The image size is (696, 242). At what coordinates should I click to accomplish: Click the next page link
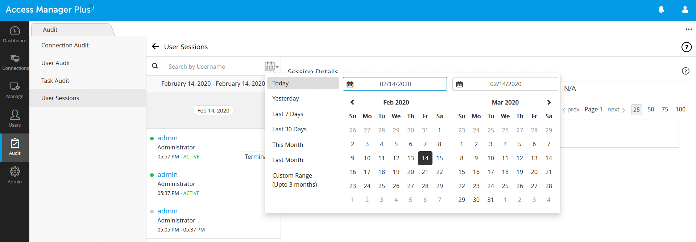click(x=616, y=109)
